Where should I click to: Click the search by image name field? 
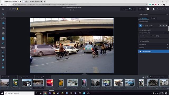click(x=158, y=77)
